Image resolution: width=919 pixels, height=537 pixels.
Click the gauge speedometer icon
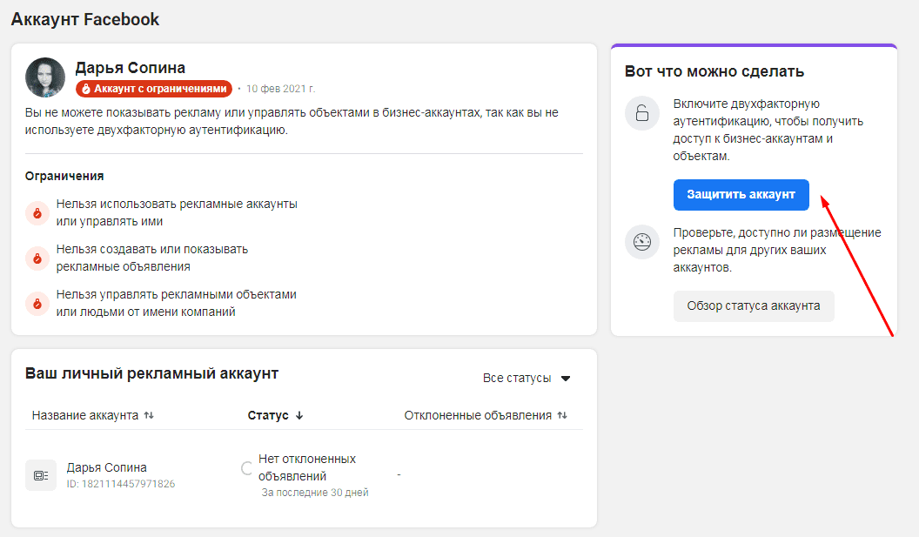tap(642, 242)
